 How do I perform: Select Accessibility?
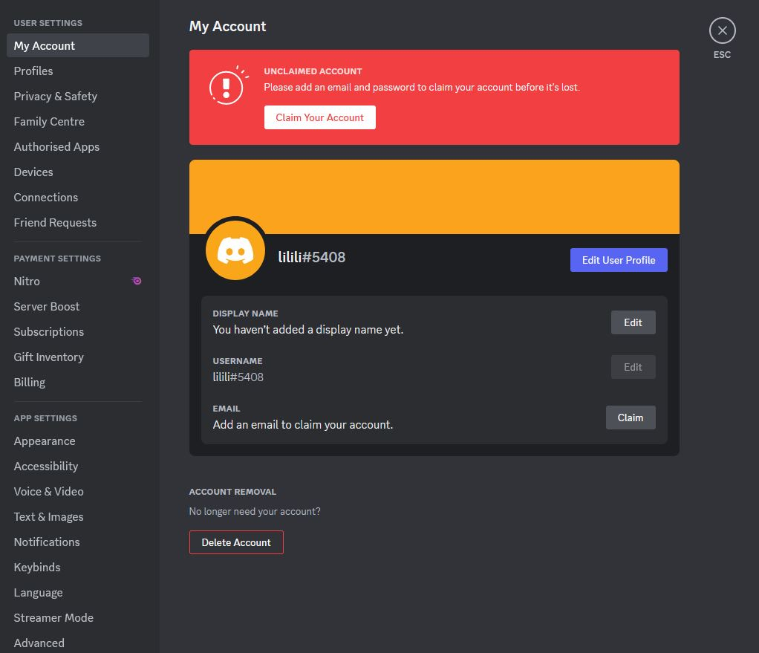pyautogui.click(x=78, y=466)
